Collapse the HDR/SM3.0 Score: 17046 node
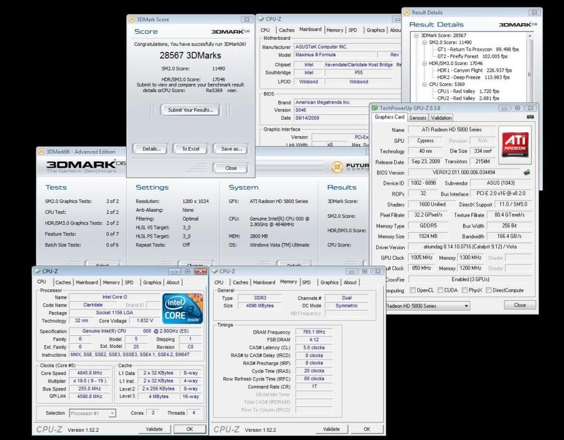 425,63
